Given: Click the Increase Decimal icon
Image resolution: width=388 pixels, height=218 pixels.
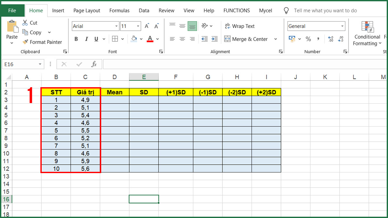Looking at the screenshot, I should [330, 39].
